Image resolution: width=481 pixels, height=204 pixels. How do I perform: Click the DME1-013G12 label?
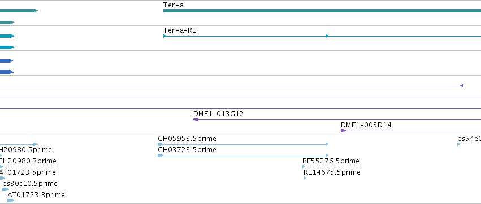point(218,114)
